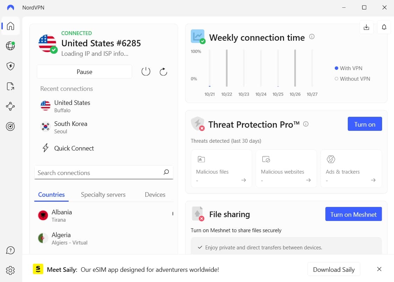Open the notifications bell icon

pyautogui.click(x=384, y=27)
